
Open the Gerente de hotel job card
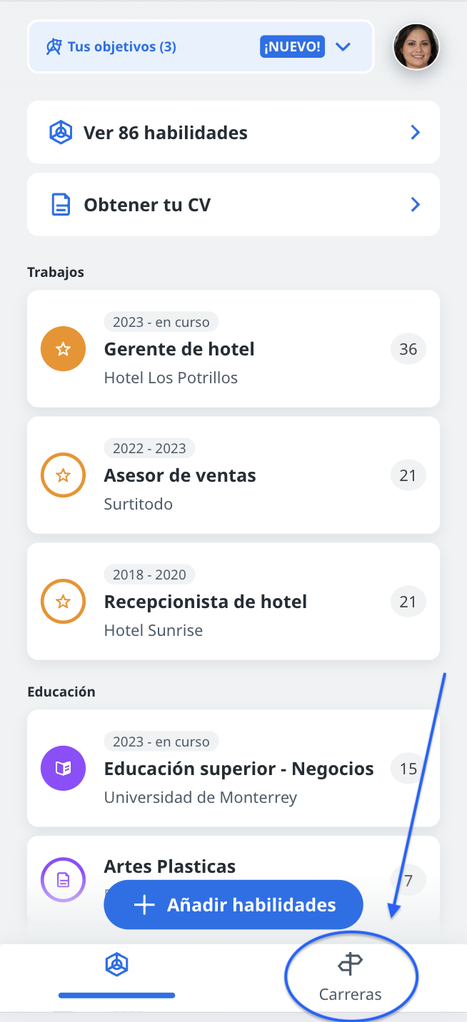[x=233, y=349]
